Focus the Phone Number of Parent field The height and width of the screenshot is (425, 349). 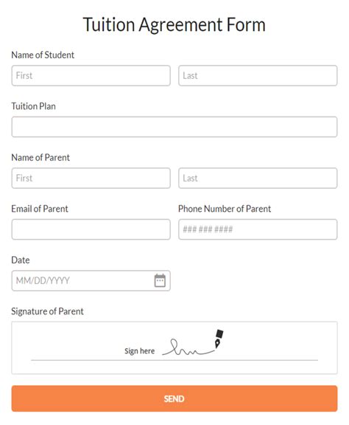click(x=258, y=229)
